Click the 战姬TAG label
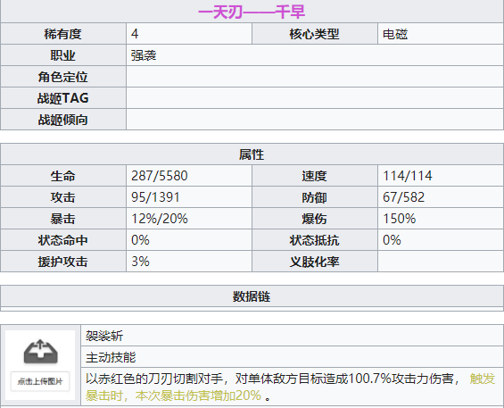504x408 pixels. 63,98
